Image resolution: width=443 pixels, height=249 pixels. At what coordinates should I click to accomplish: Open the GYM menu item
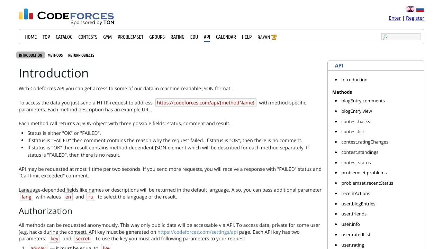tap(108, 37)
